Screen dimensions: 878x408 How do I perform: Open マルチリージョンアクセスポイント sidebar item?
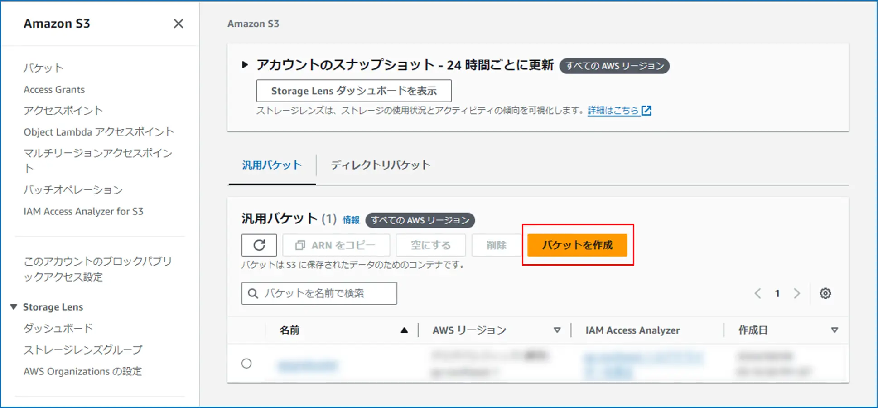point(98,160)
